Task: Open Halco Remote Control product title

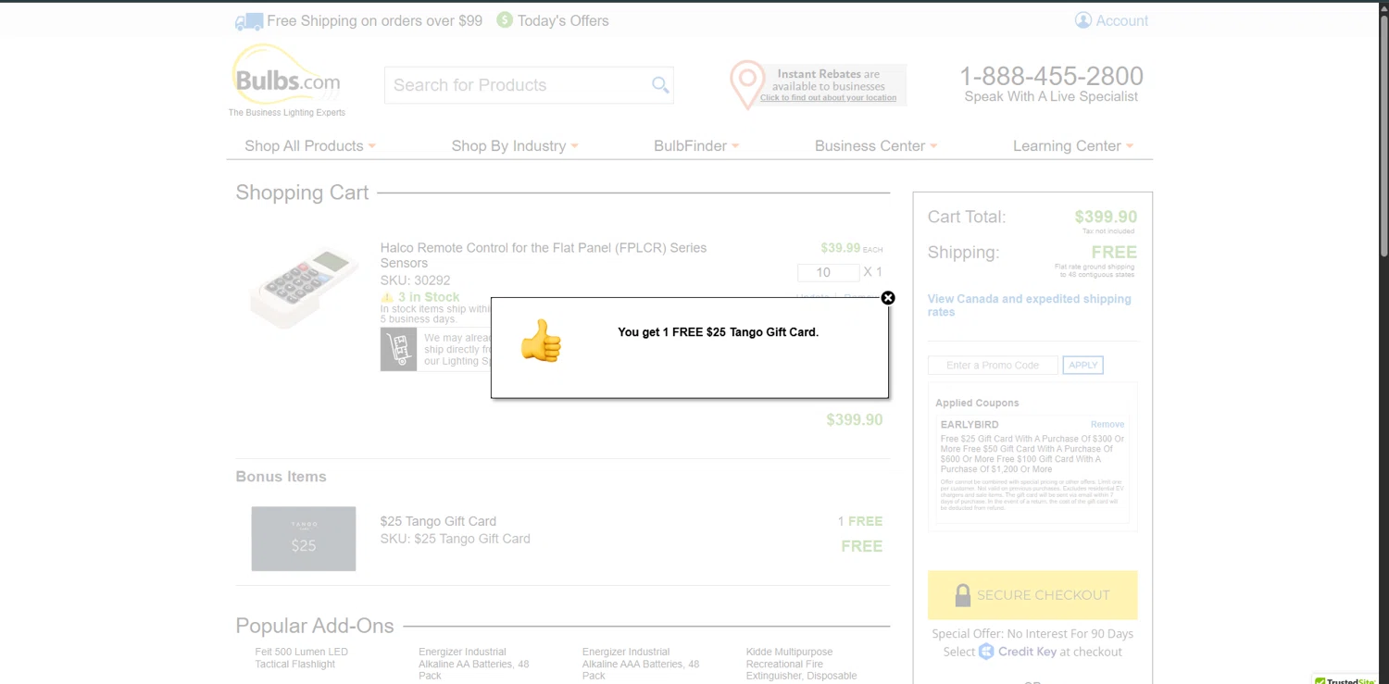Action: 543,255
